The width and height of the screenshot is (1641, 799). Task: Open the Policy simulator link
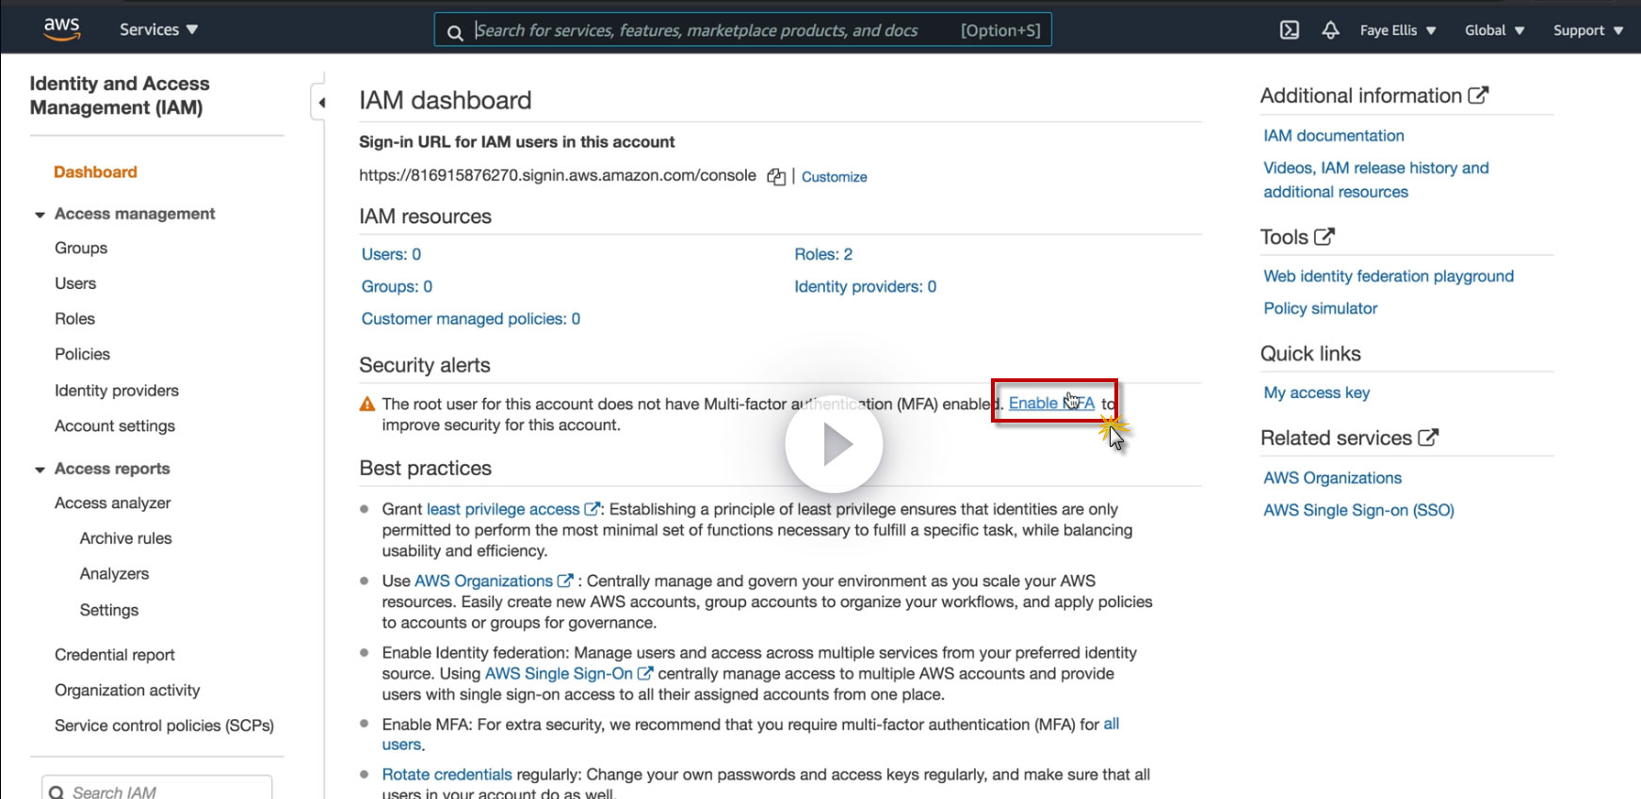pos(1321,308)
